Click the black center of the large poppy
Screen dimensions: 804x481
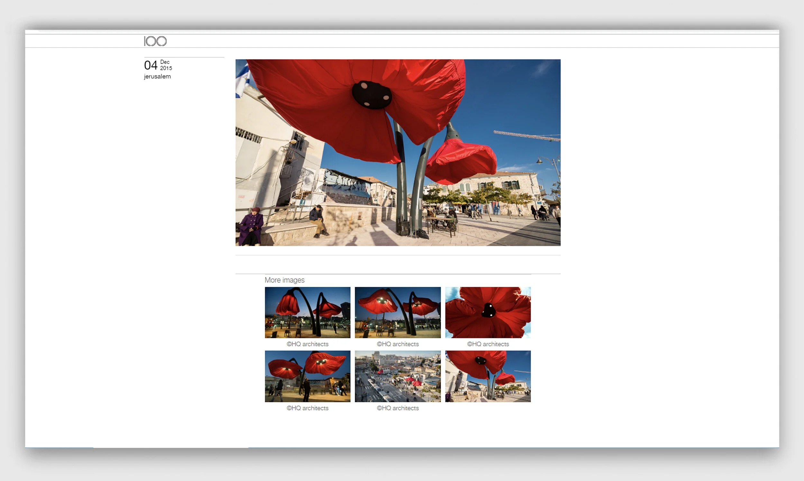click(372, 95)
